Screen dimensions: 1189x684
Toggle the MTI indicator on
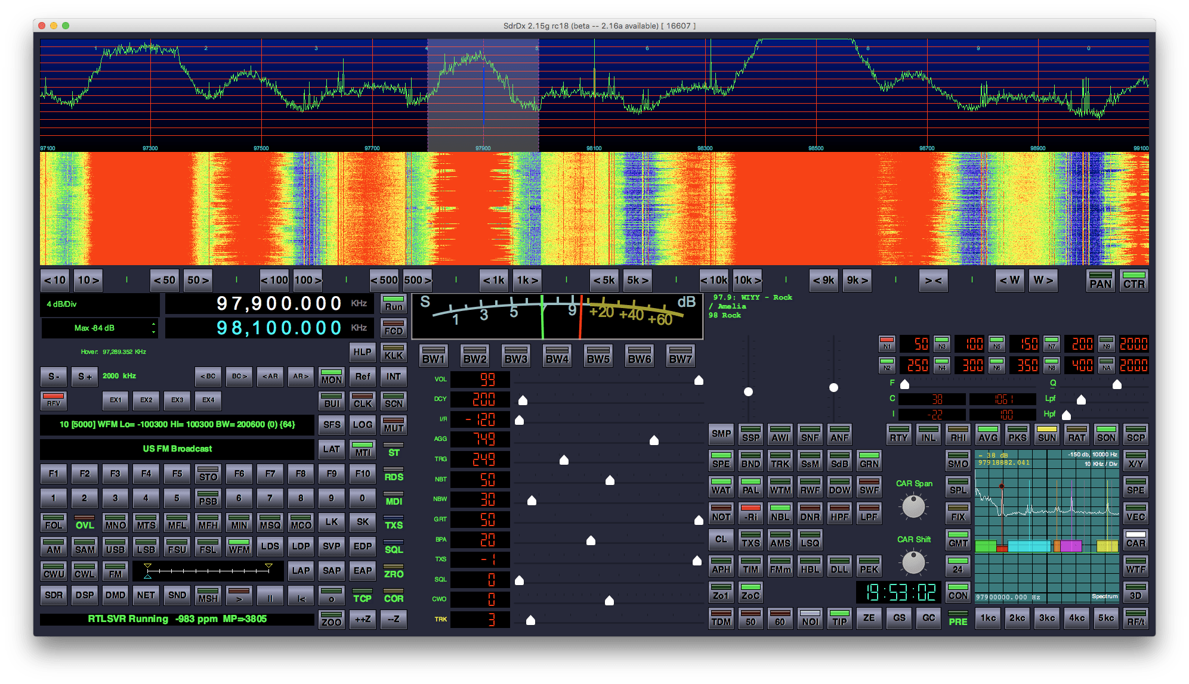click(x=363, y=449)
